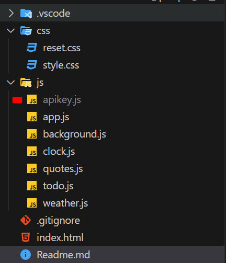The height and width of the screenshot is (263, 226).
Task: Open the weather.js file
Action: point(65,203)
